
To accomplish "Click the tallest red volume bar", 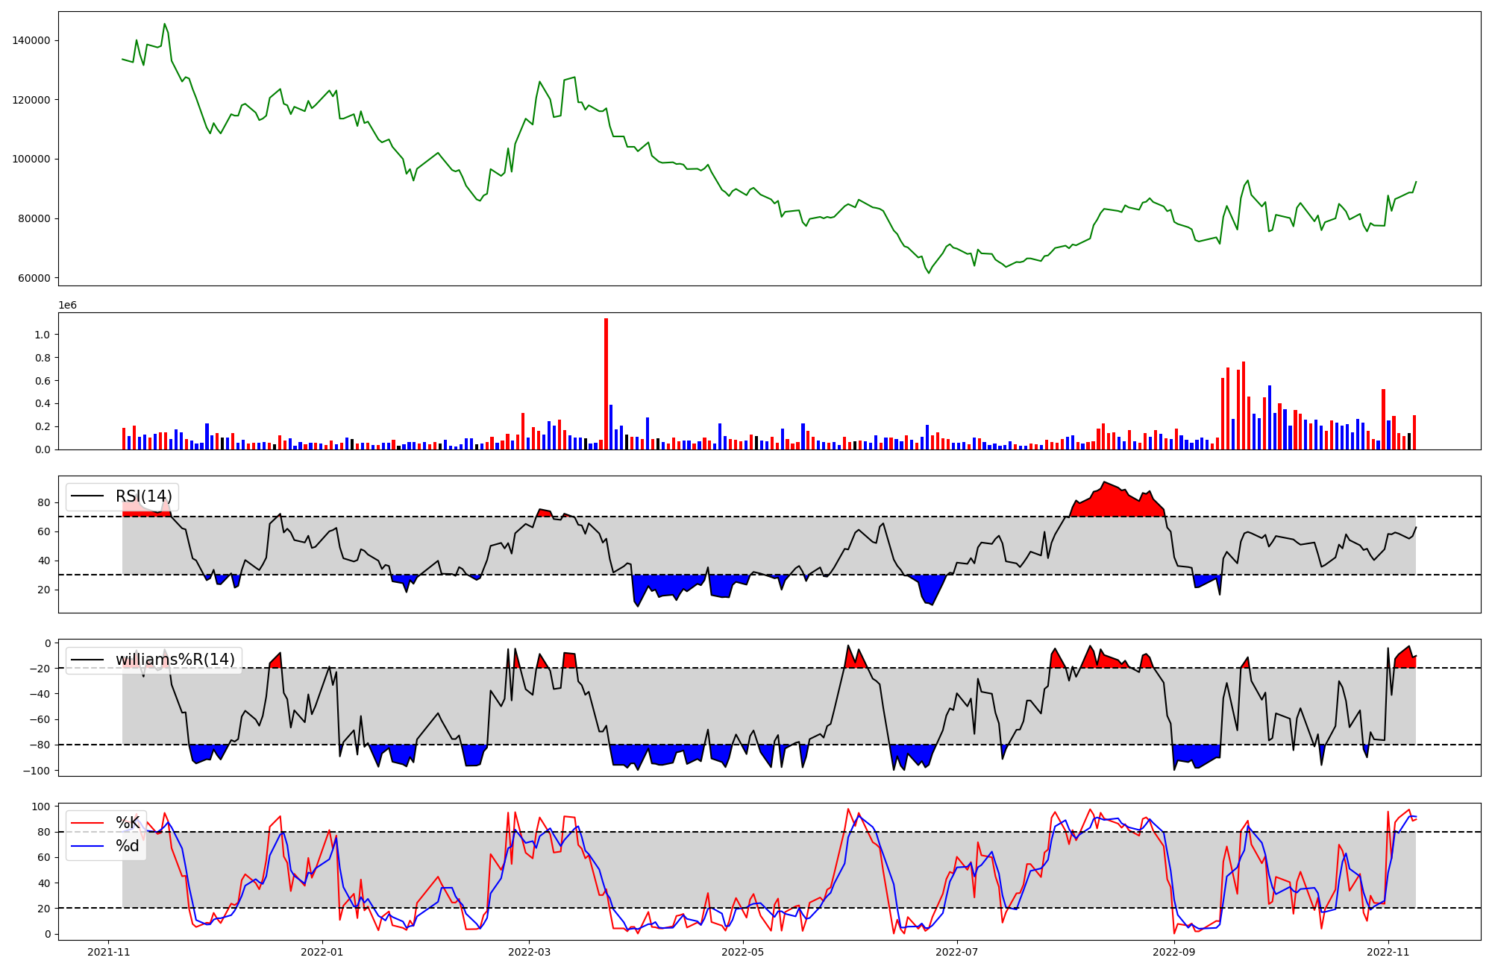I will pos(606,384).
